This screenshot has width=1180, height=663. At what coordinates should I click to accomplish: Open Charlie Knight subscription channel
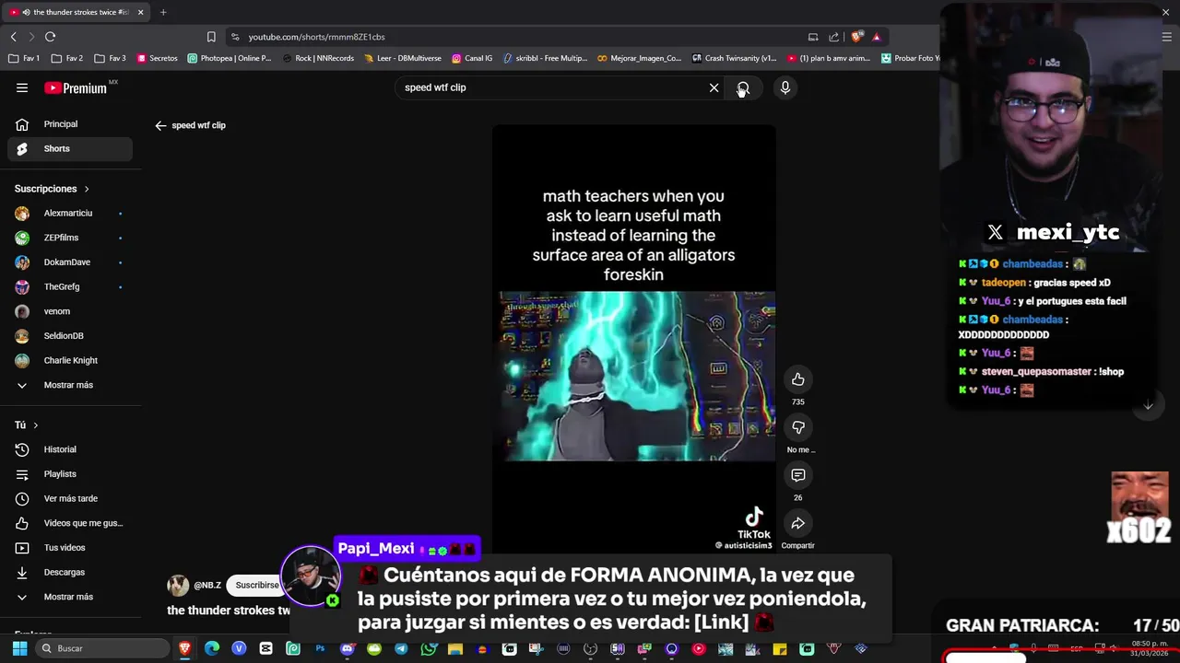(x=70, y=361)
